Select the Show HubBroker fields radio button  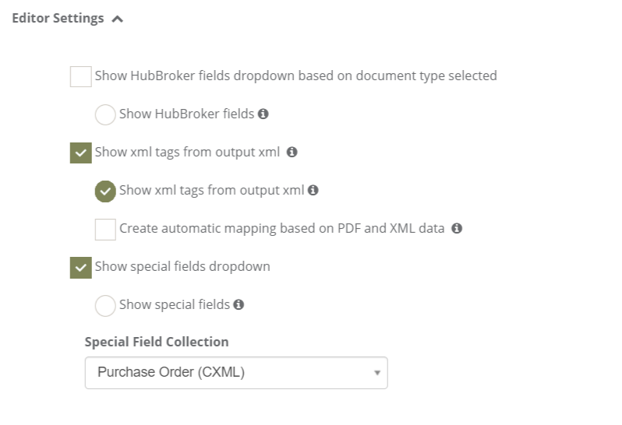click(105, 114)
